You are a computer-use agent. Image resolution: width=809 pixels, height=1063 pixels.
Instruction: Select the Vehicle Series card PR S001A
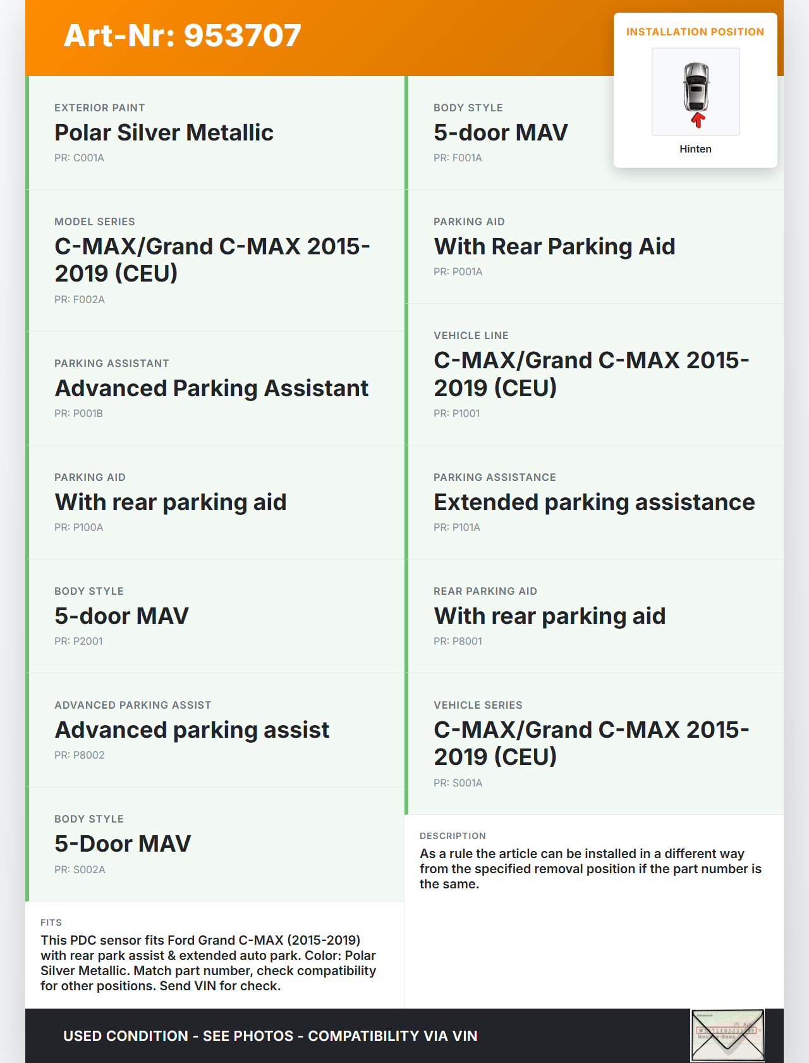594,743
